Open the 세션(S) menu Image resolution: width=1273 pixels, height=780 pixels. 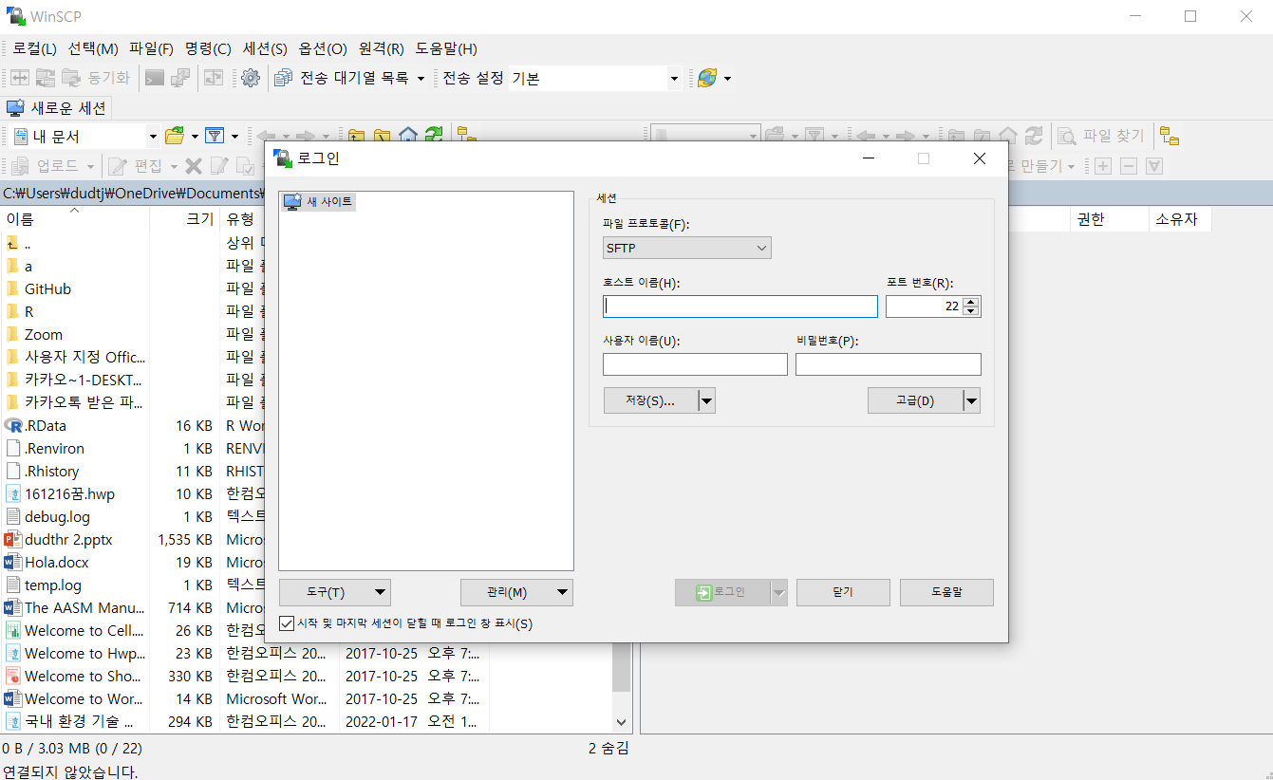[x=265, y=48]
